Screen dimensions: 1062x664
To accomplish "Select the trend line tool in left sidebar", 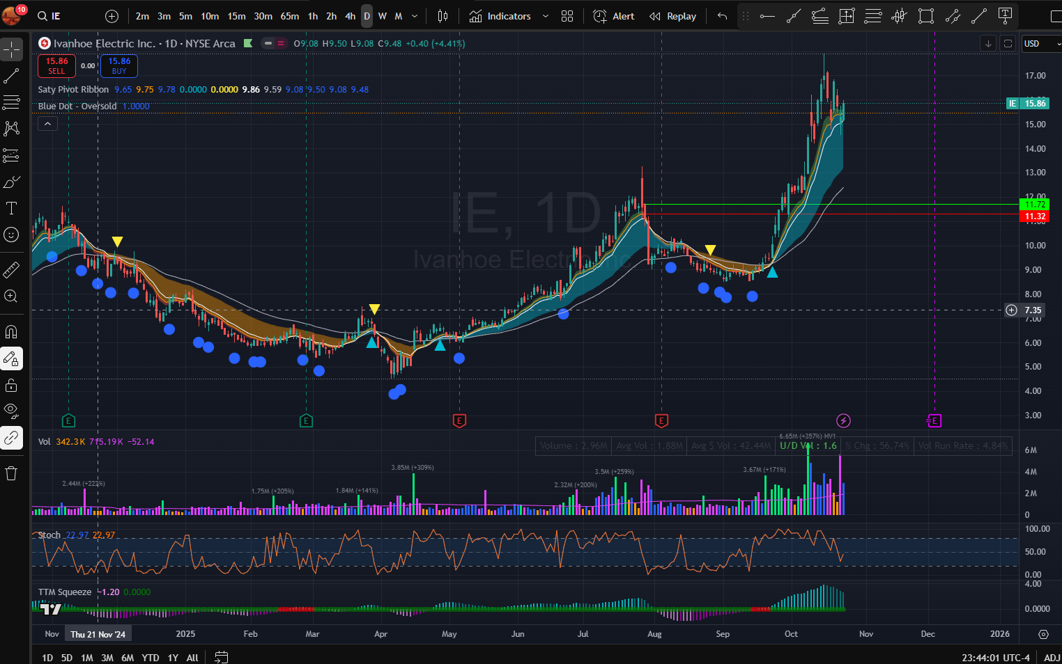I will coord(11,76).
